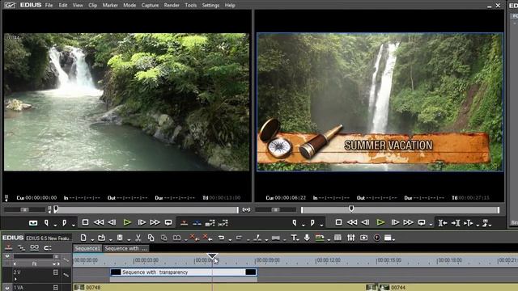Open dropdown beside left player Set In

tap(55, 225)
